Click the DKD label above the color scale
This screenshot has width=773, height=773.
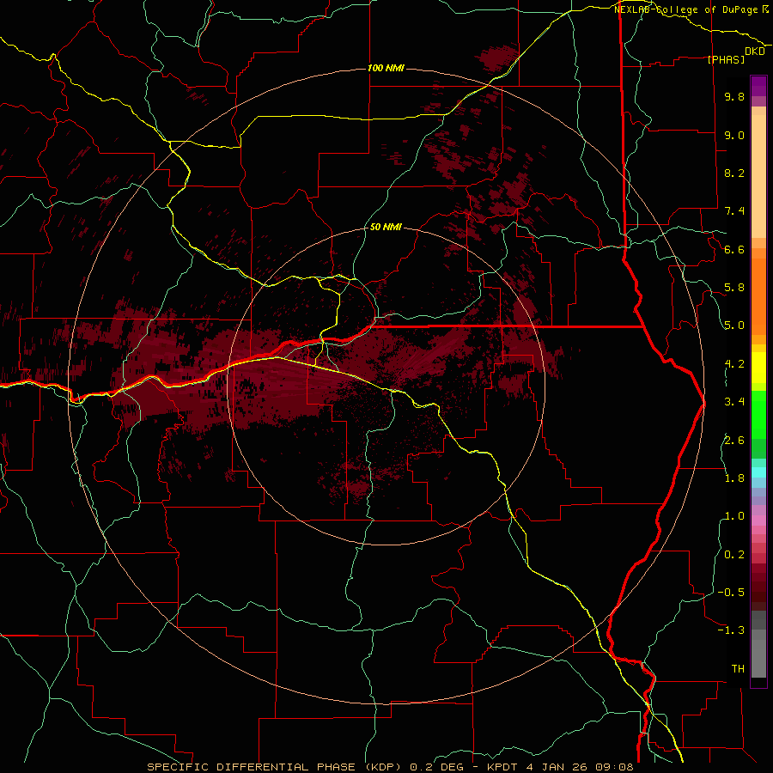pos(755,52)
